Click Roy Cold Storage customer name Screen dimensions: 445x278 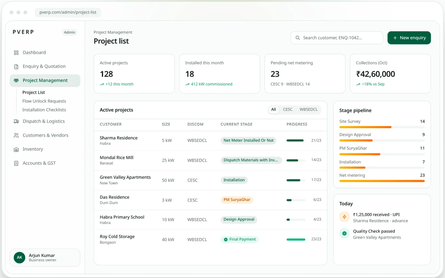(x=117, y=237)
